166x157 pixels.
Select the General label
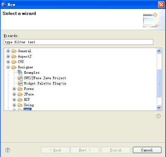[25, 51]
